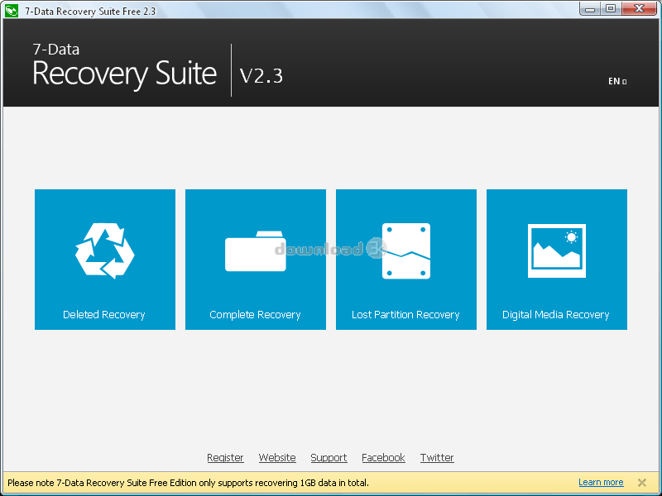Image resolution: width=662 pixels, height=496 pixels.
Task: Close the 7-Data Recovery Suite window
Action: coord(639,8)
